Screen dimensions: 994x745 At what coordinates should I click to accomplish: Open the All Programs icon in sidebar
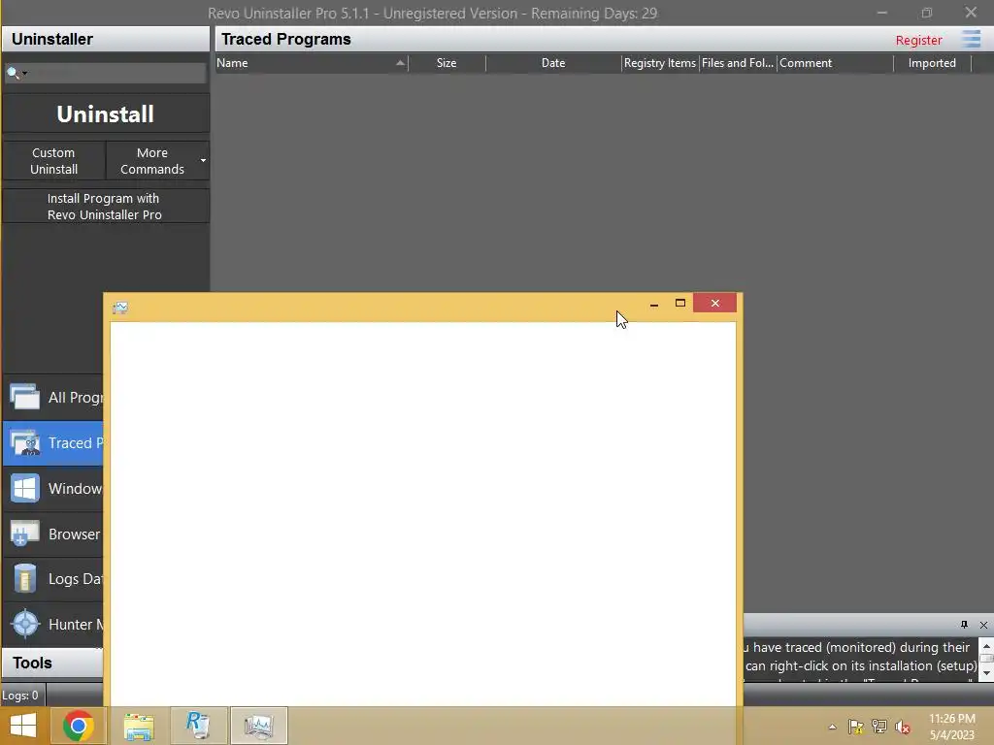point(24,397)
